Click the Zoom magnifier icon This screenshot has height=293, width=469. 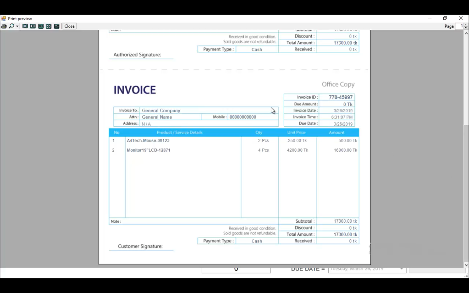(11, 26)
